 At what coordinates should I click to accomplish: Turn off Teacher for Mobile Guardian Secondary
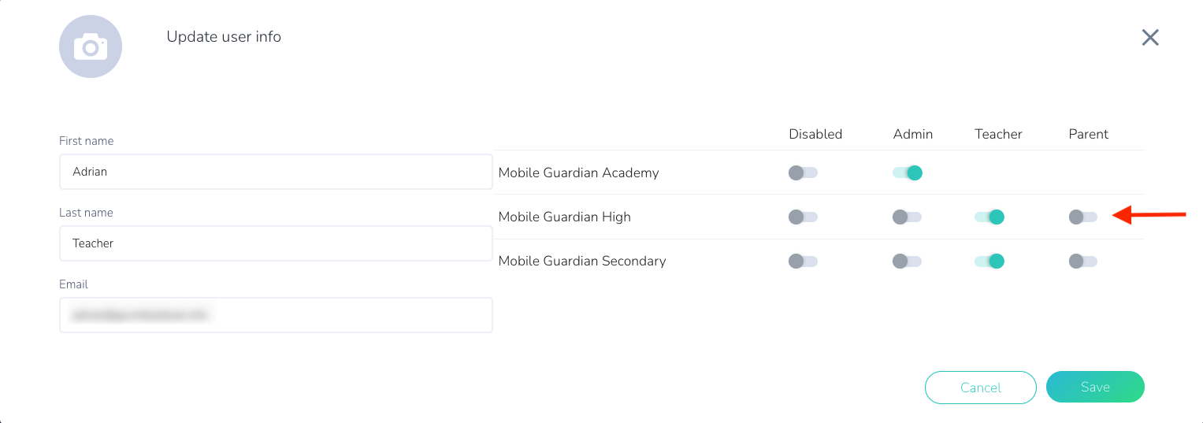click(x=990, y=261)
